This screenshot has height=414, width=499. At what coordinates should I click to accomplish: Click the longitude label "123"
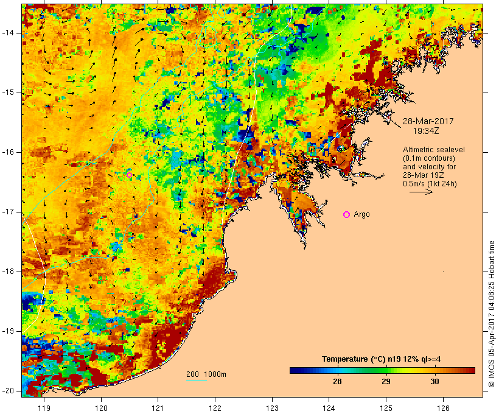[272, 408]
